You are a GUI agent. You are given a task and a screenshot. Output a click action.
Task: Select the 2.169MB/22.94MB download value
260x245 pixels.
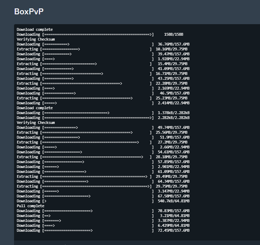[x=174, y=88]
